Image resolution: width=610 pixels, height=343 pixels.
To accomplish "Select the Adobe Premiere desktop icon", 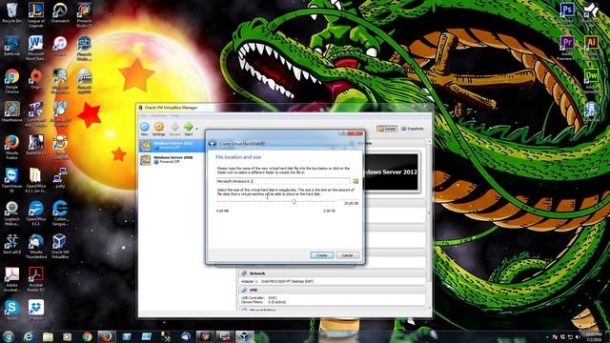I will 567,48.
